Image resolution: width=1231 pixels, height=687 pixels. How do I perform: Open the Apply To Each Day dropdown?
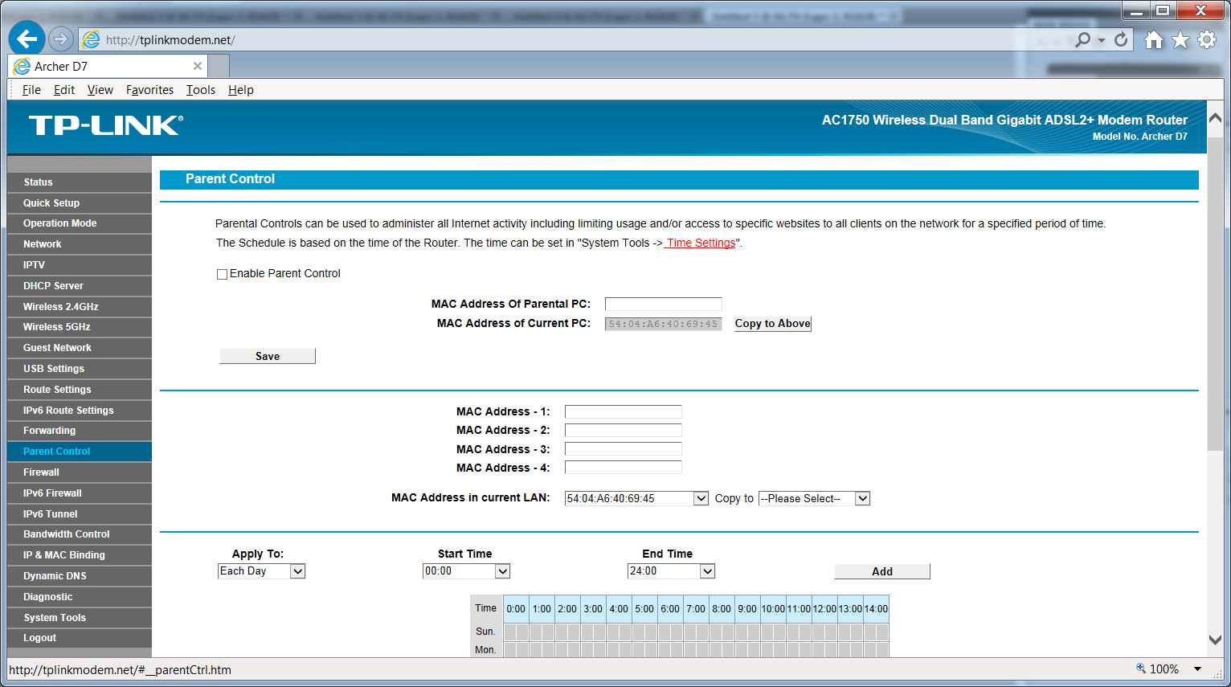click(x=262, y=571)
